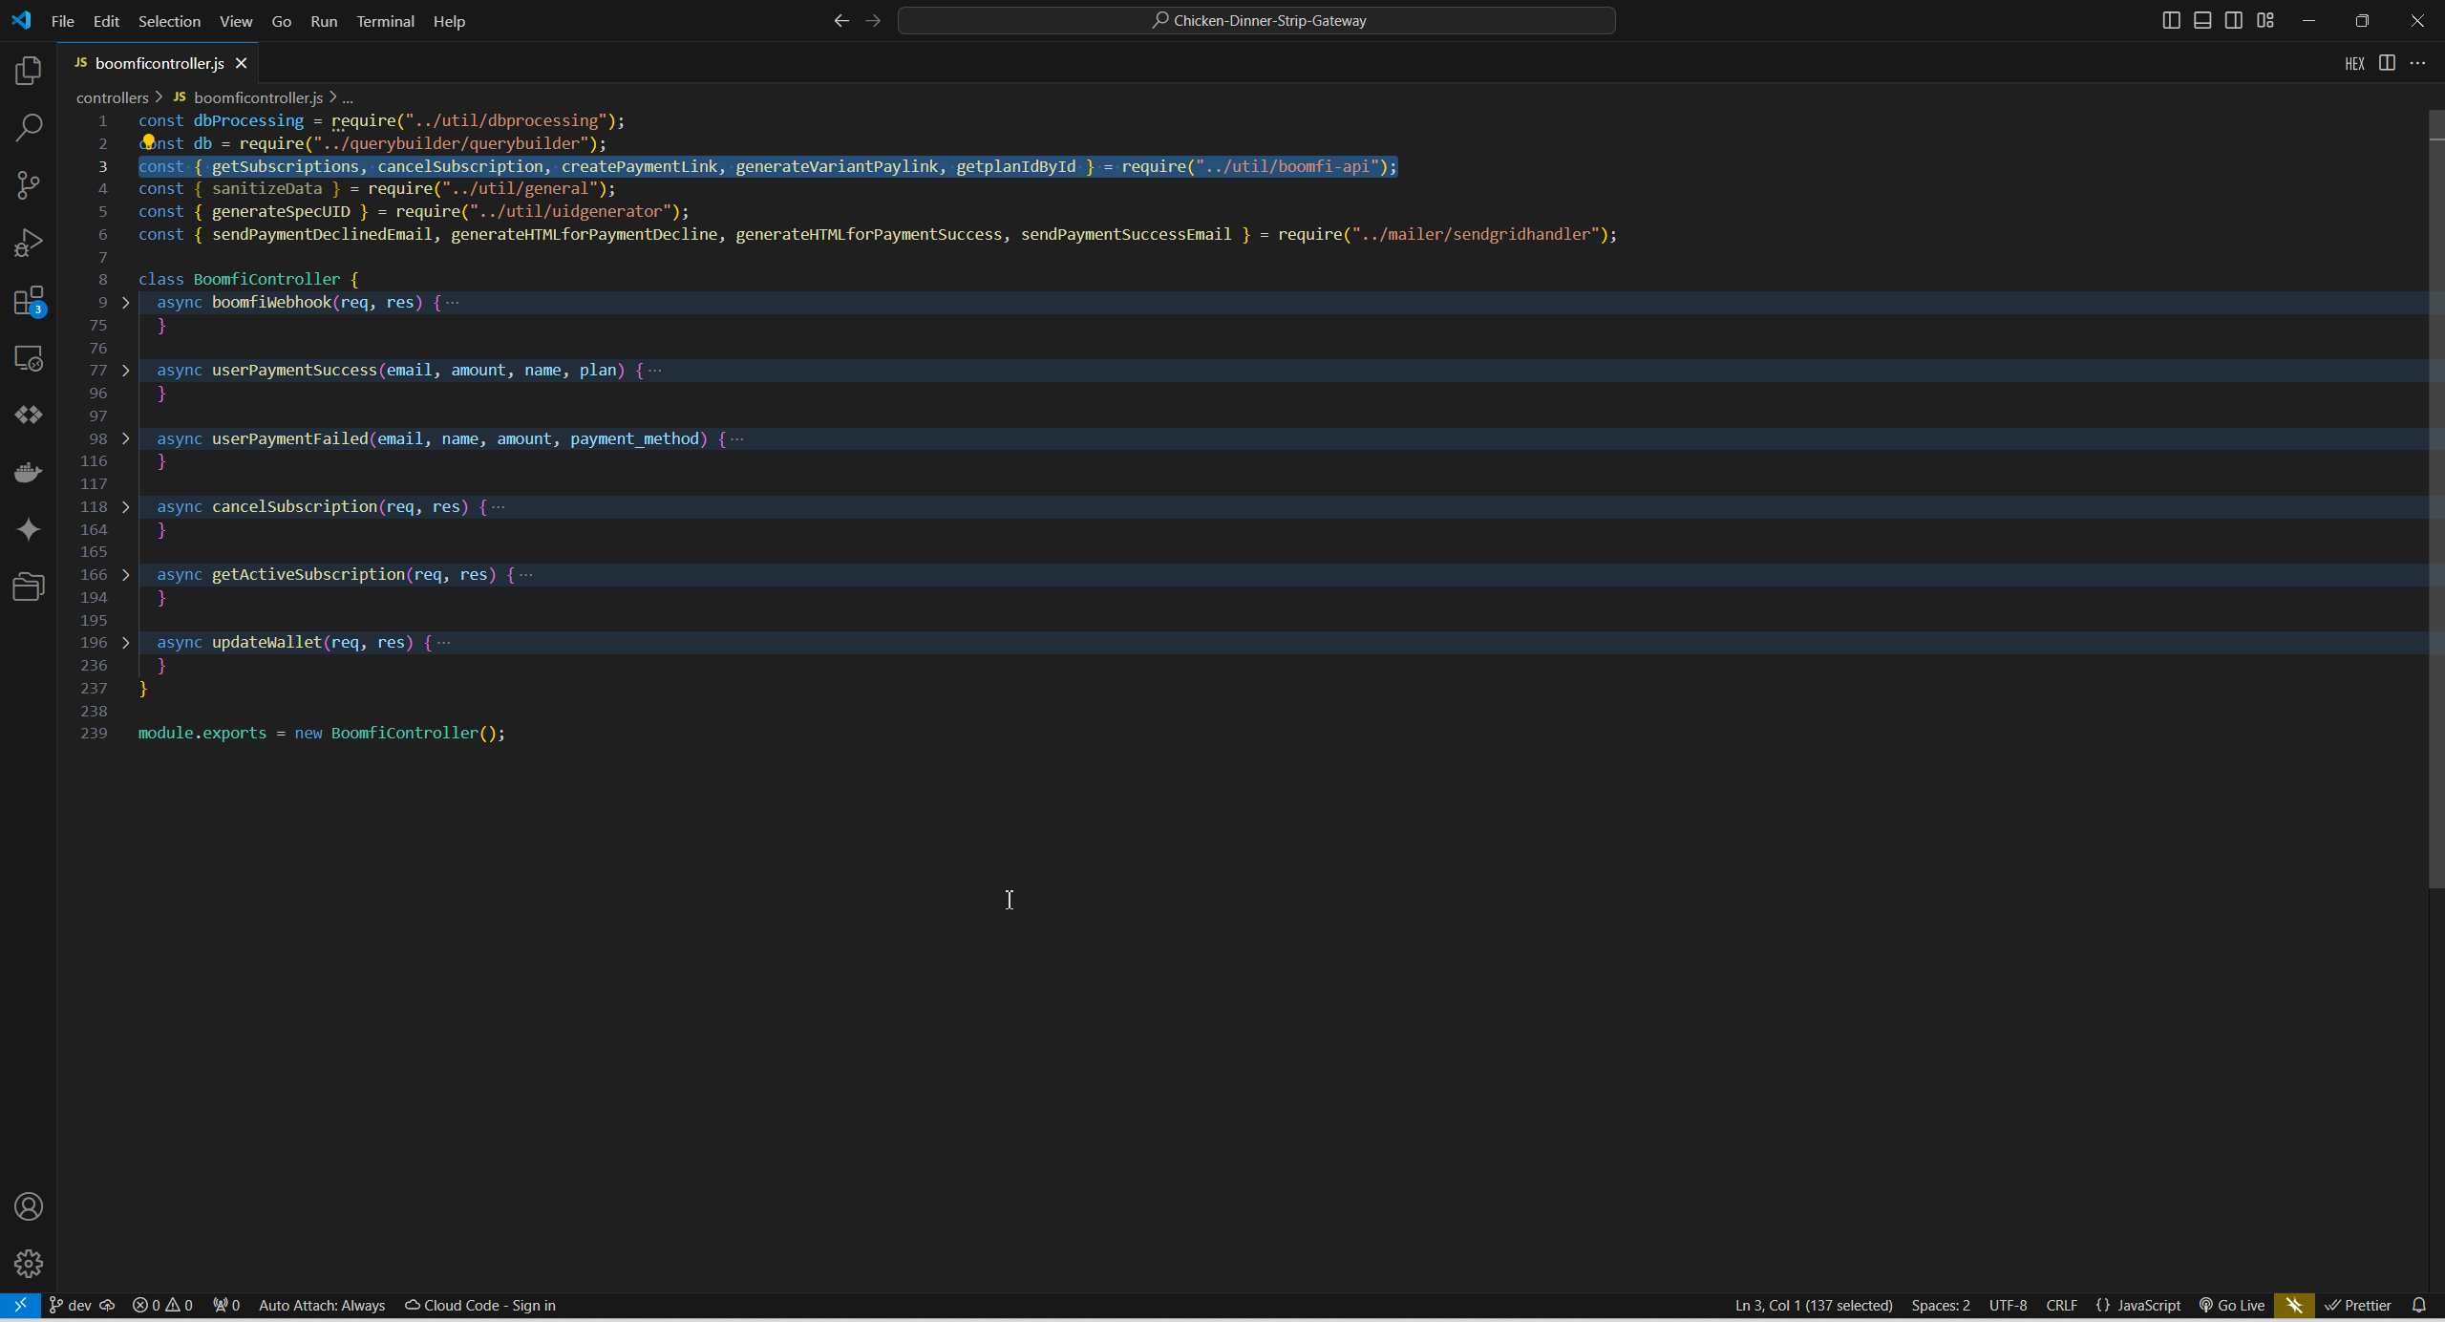The image size is (2445, 1322).
Task: Open the Run and Debug view
Action: click(29, 243)
